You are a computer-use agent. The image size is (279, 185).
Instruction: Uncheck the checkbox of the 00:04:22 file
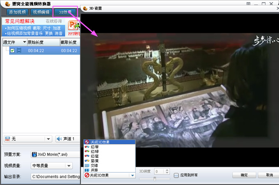click(x=12, y=51)
